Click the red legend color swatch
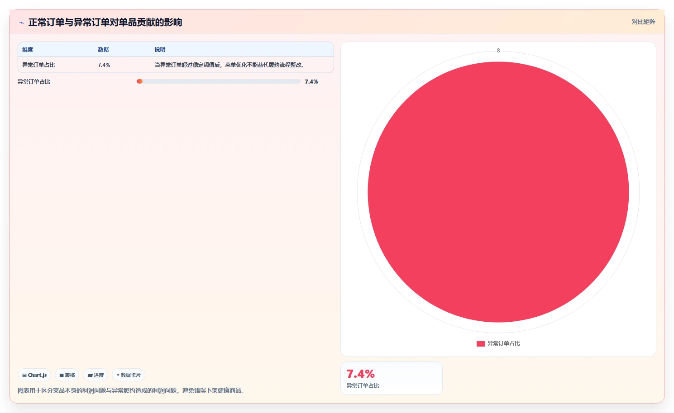The height and width of the screenshot is (413, 674). pos(480,344)
